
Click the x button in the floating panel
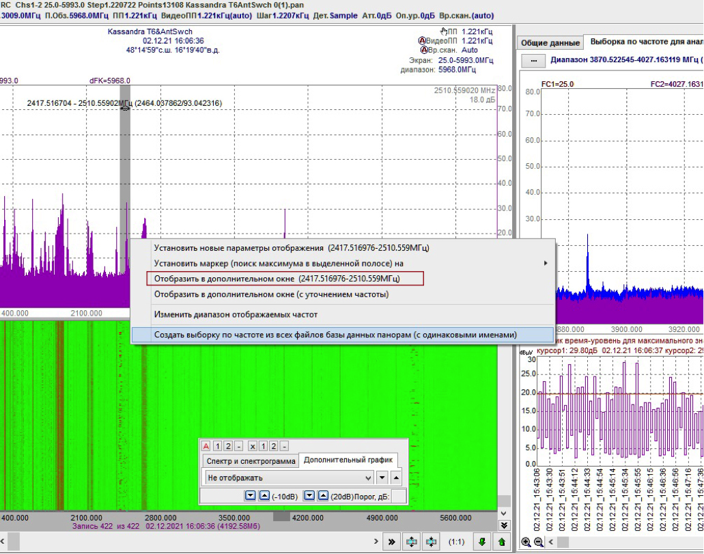pyautogui.click(x=253, y=446)
